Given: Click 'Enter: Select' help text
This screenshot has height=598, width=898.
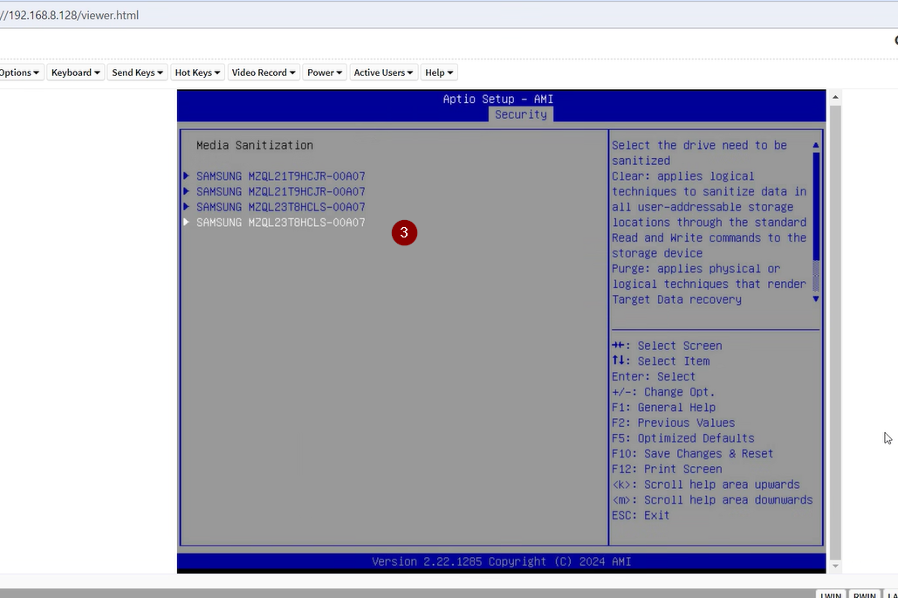Looking at the screenshot, I should pyautogui.click(x=654, y=376).
